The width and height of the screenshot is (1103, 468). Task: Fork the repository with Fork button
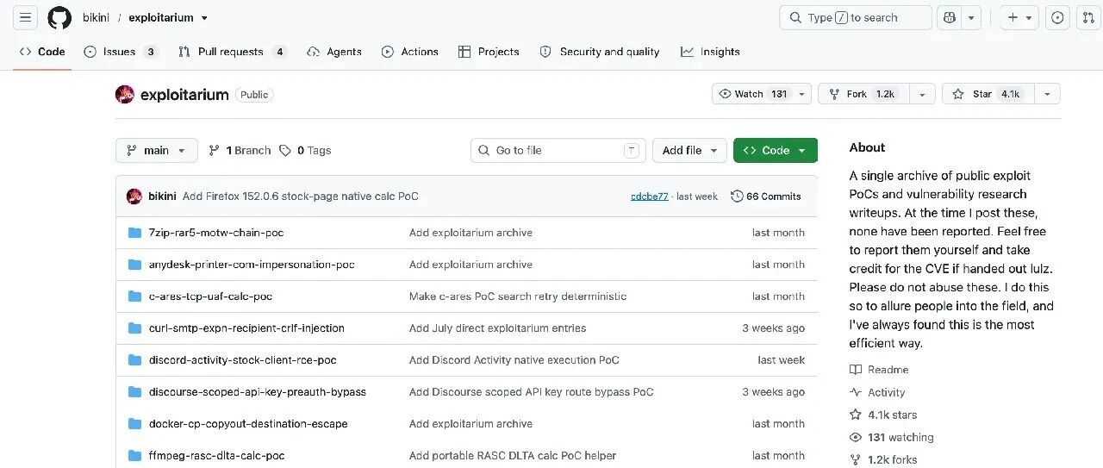864,94
